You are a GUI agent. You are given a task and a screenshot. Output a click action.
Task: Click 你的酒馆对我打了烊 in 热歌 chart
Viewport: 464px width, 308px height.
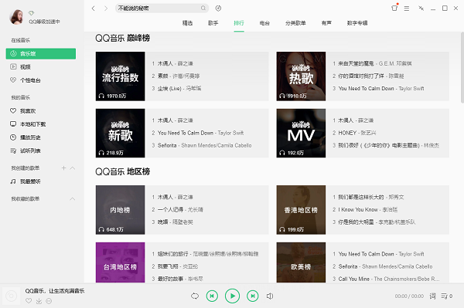tap(361, 76)
